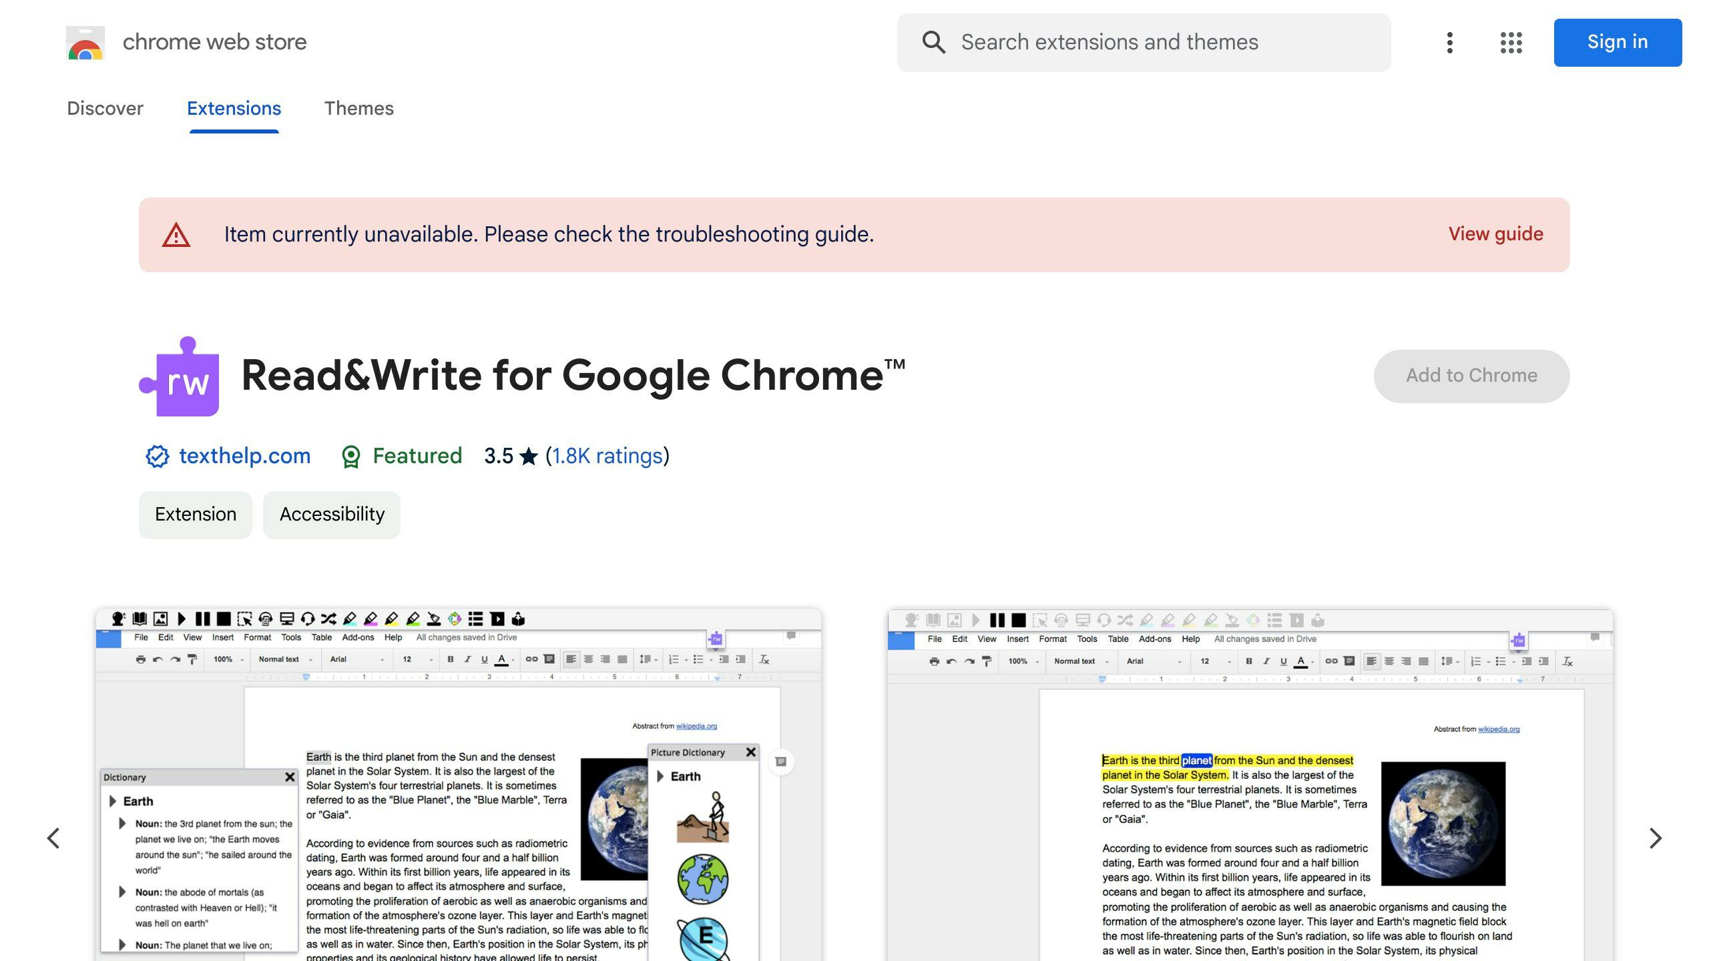1709x961 pixels.
Task: Stop reading with the Read&Write stop icon
Action: [224, 620]
